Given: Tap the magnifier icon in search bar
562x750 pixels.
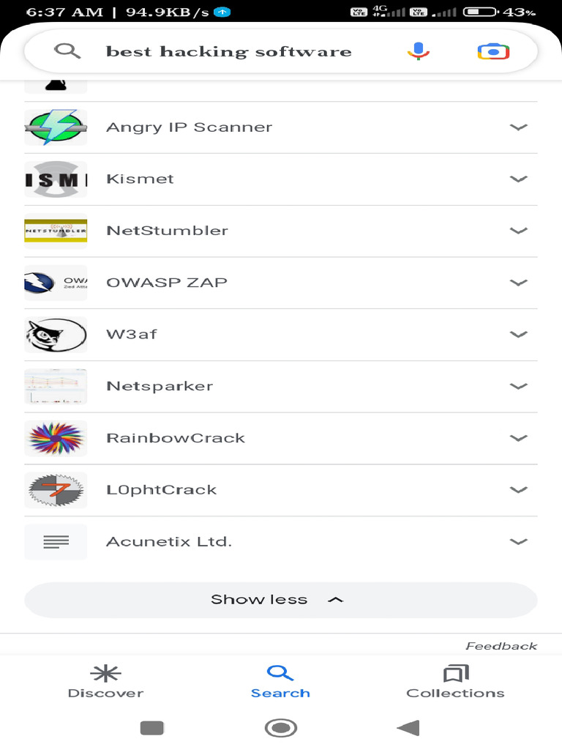Looking at the screenshot, I should pos(67,51).
